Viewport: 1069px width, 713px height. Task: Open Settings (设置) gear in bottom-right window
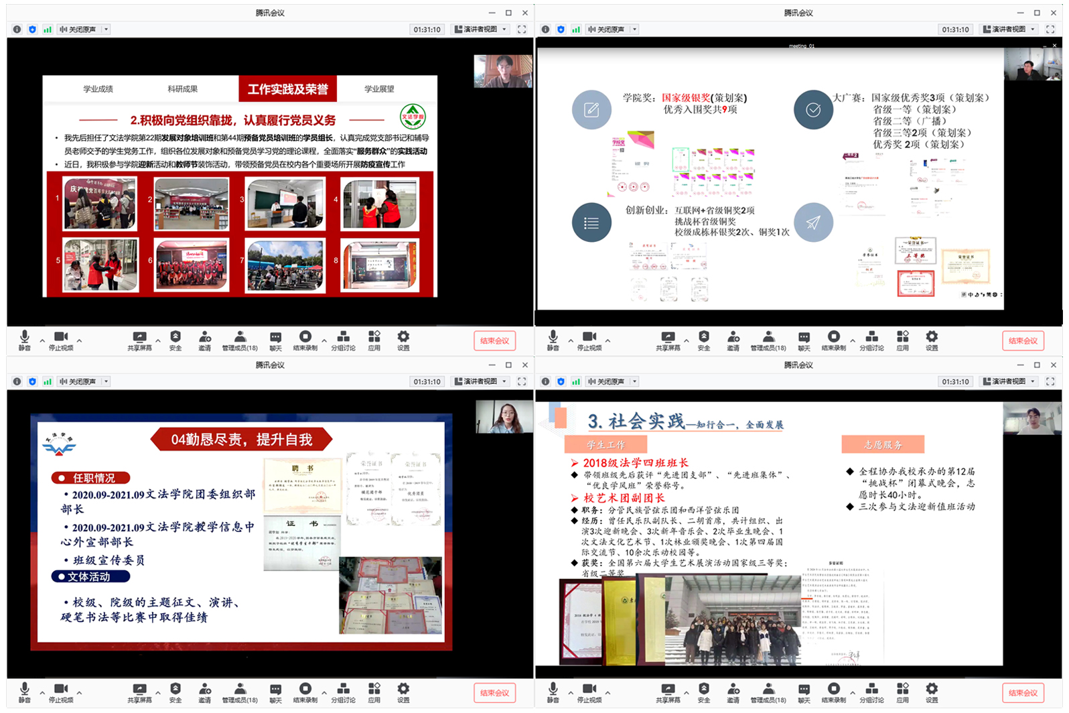(x=932, y=692)
